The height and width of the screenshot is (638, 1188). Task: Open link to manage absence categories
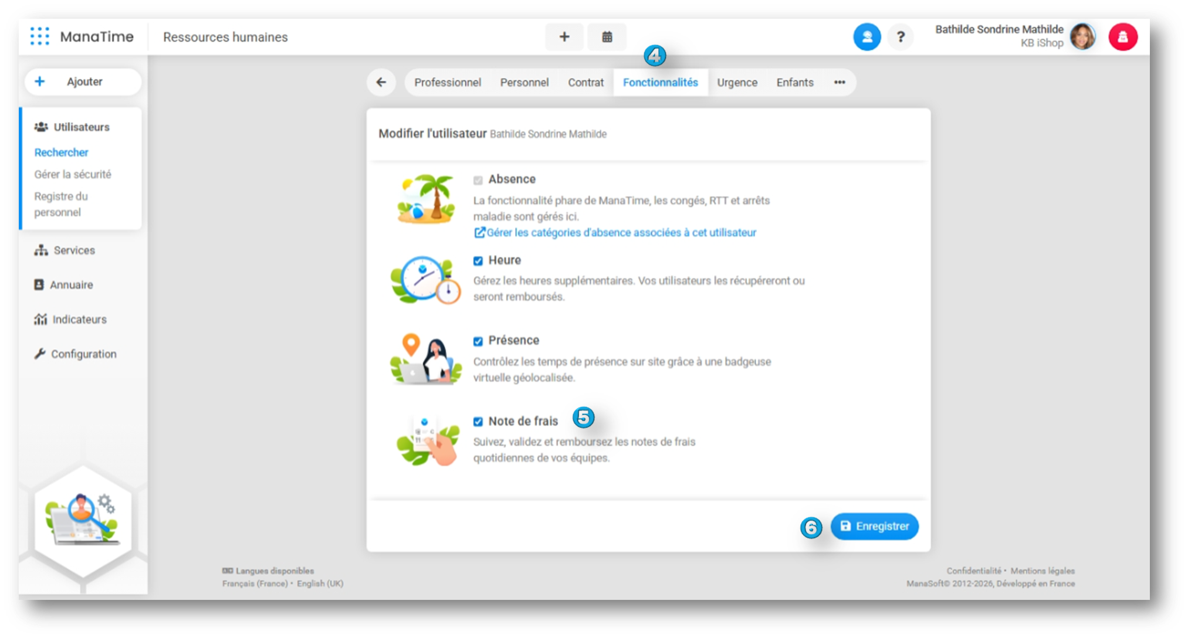click(x=615, y=233)
